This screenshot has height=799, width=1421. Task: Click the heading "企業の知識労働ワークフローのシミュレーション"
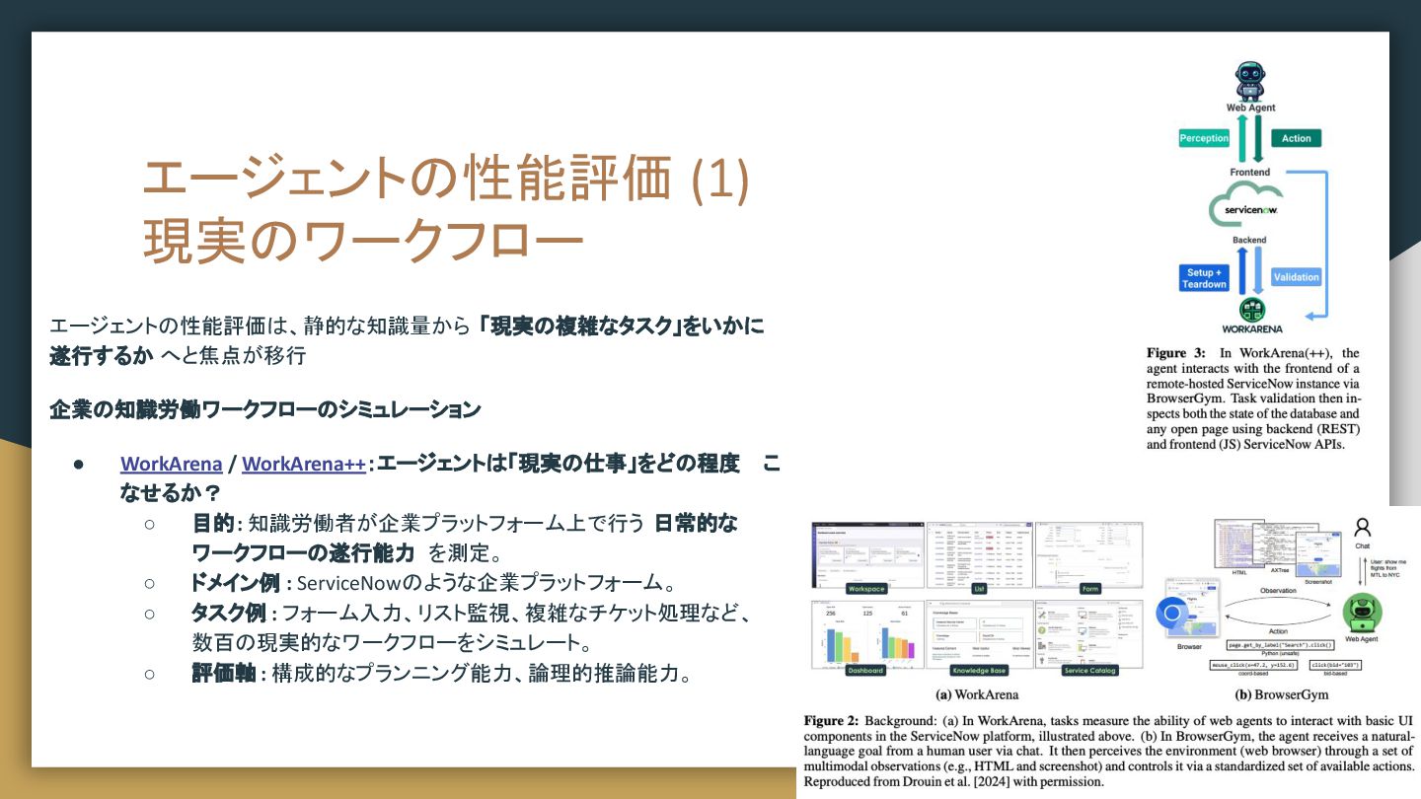click(265, 409)
